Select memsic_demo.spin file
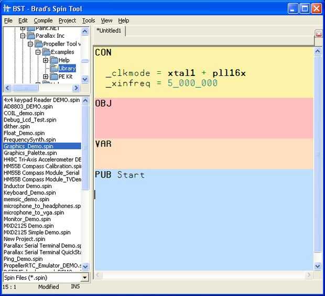The image size is (325, 296). point(27,200)
